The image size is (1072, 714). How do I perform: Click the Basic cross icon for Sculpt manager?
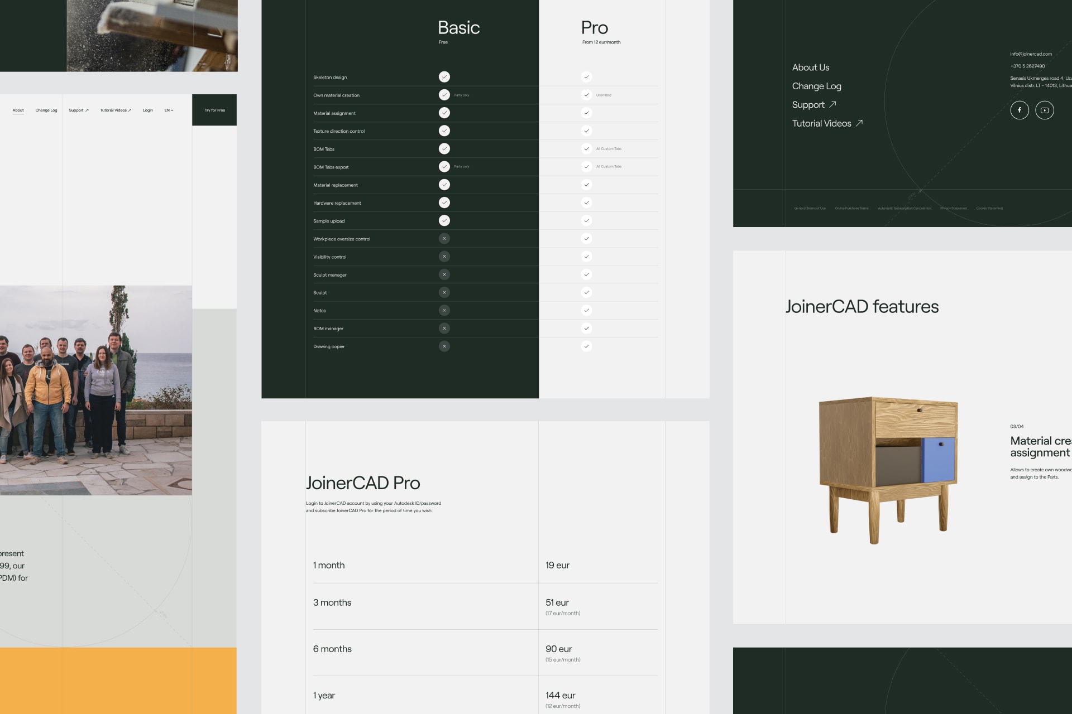(444, 274)
